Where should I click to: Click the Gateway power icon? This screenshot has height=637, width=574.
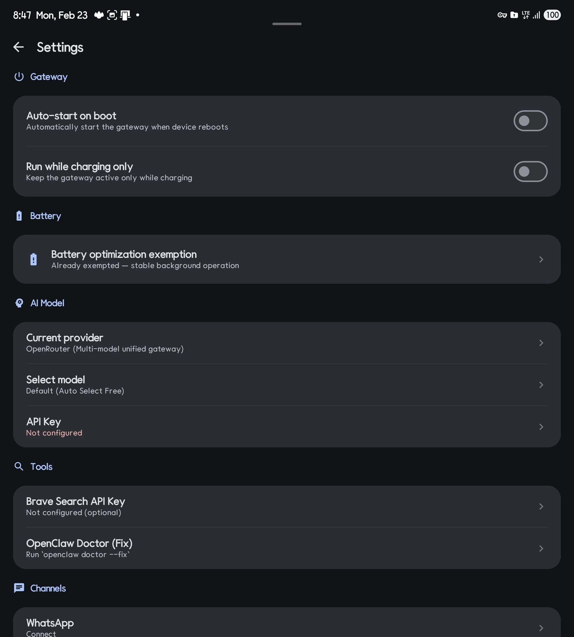19,77
